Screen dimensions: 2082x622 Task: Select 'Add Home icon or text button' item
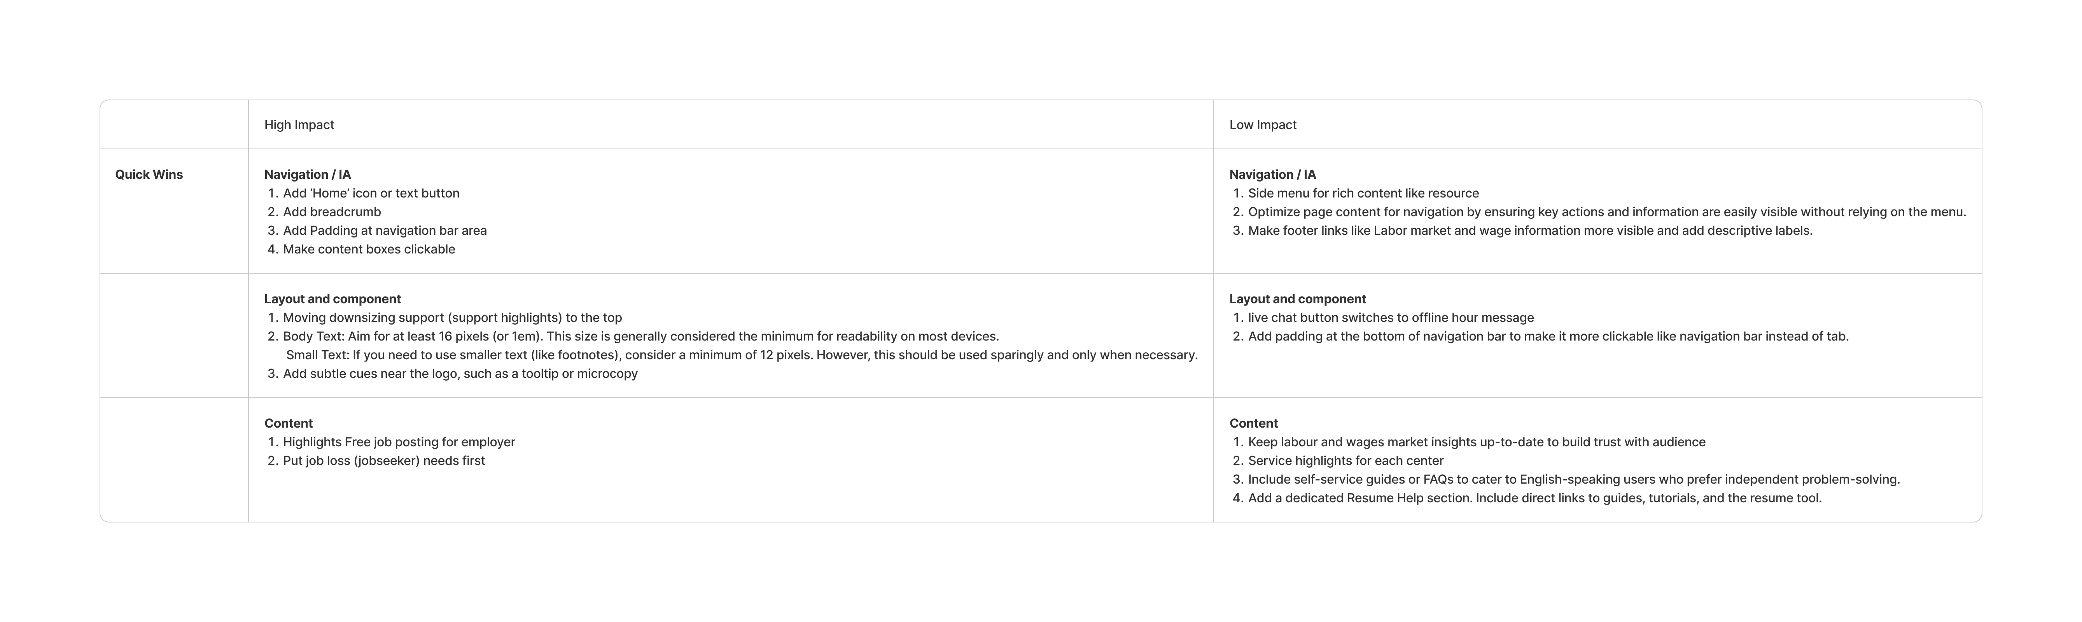(x=371, y=193)
